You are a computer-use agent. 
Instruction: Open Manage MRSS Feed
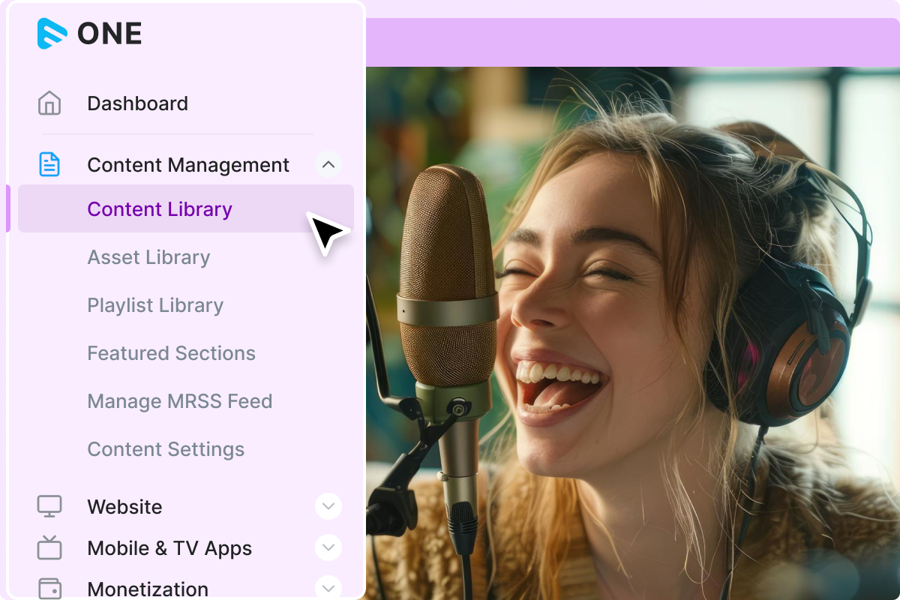(180, 401)
